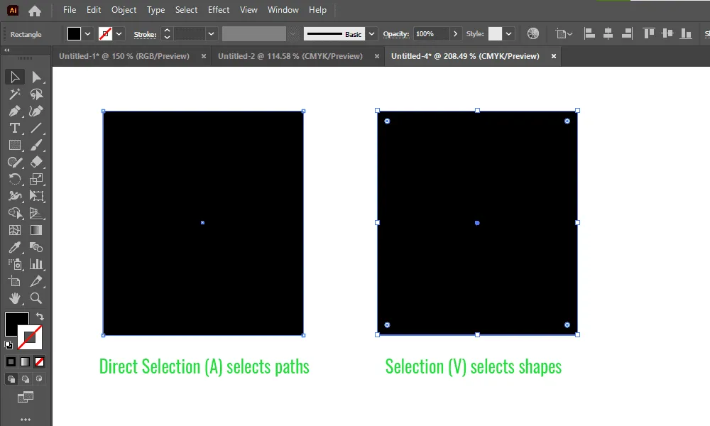Select the Column Graph tool
This screenshot has width=710, height=426.
coord(36,264)
